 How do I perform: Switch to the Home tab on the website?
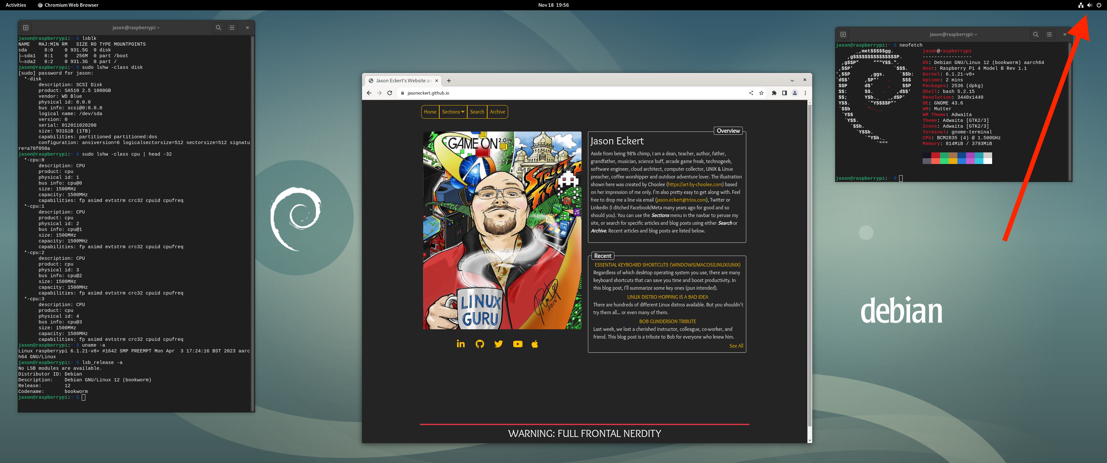[430, 112]
